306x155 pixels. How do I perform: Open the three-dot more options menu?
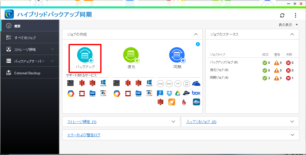(296, 15)
